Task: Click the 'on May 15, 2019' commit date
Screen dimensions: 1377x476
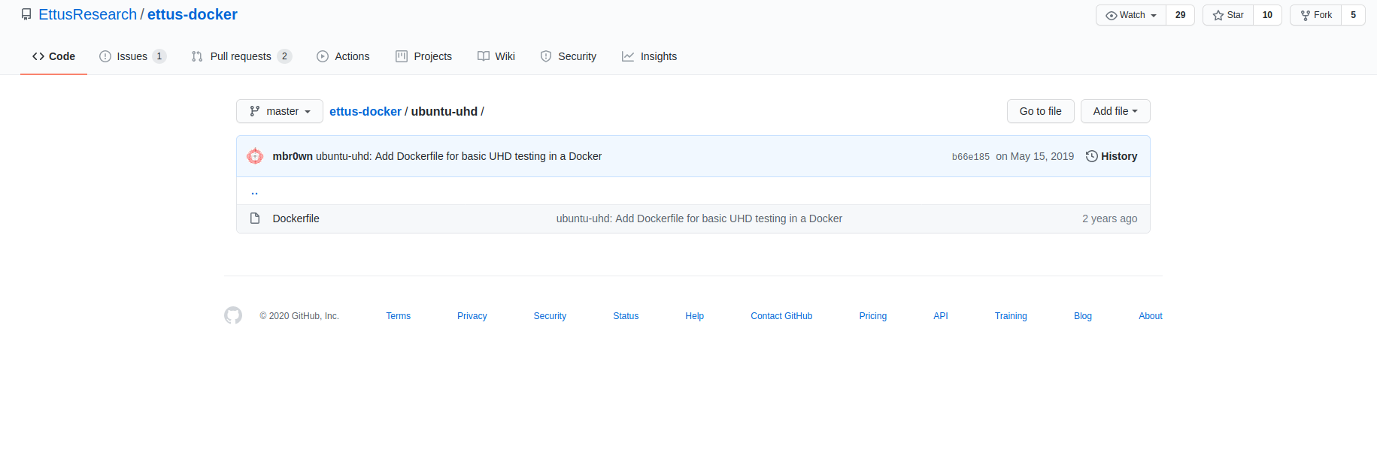Action: click(x=1035, y=156)
